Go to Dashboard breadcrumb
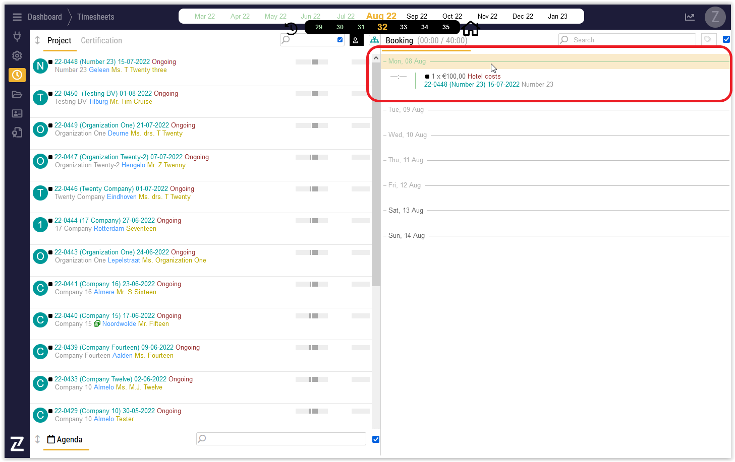The height and width of the screenshot is (462, 735). (x=45, y=17)
